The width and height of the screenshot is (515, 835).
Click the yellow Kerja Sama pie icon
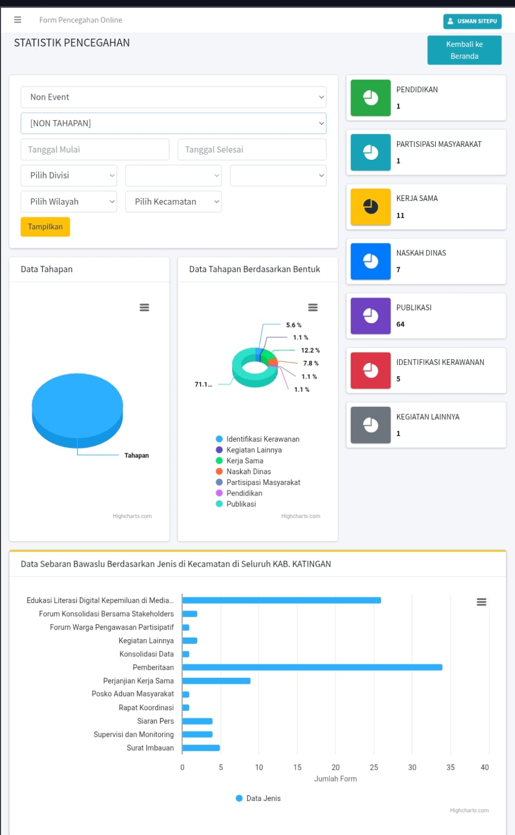click(x=370, y=207)
